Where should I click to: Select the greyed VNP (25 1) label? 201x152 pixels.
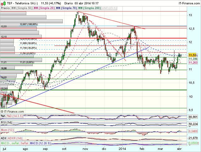(x=109, y=8)
